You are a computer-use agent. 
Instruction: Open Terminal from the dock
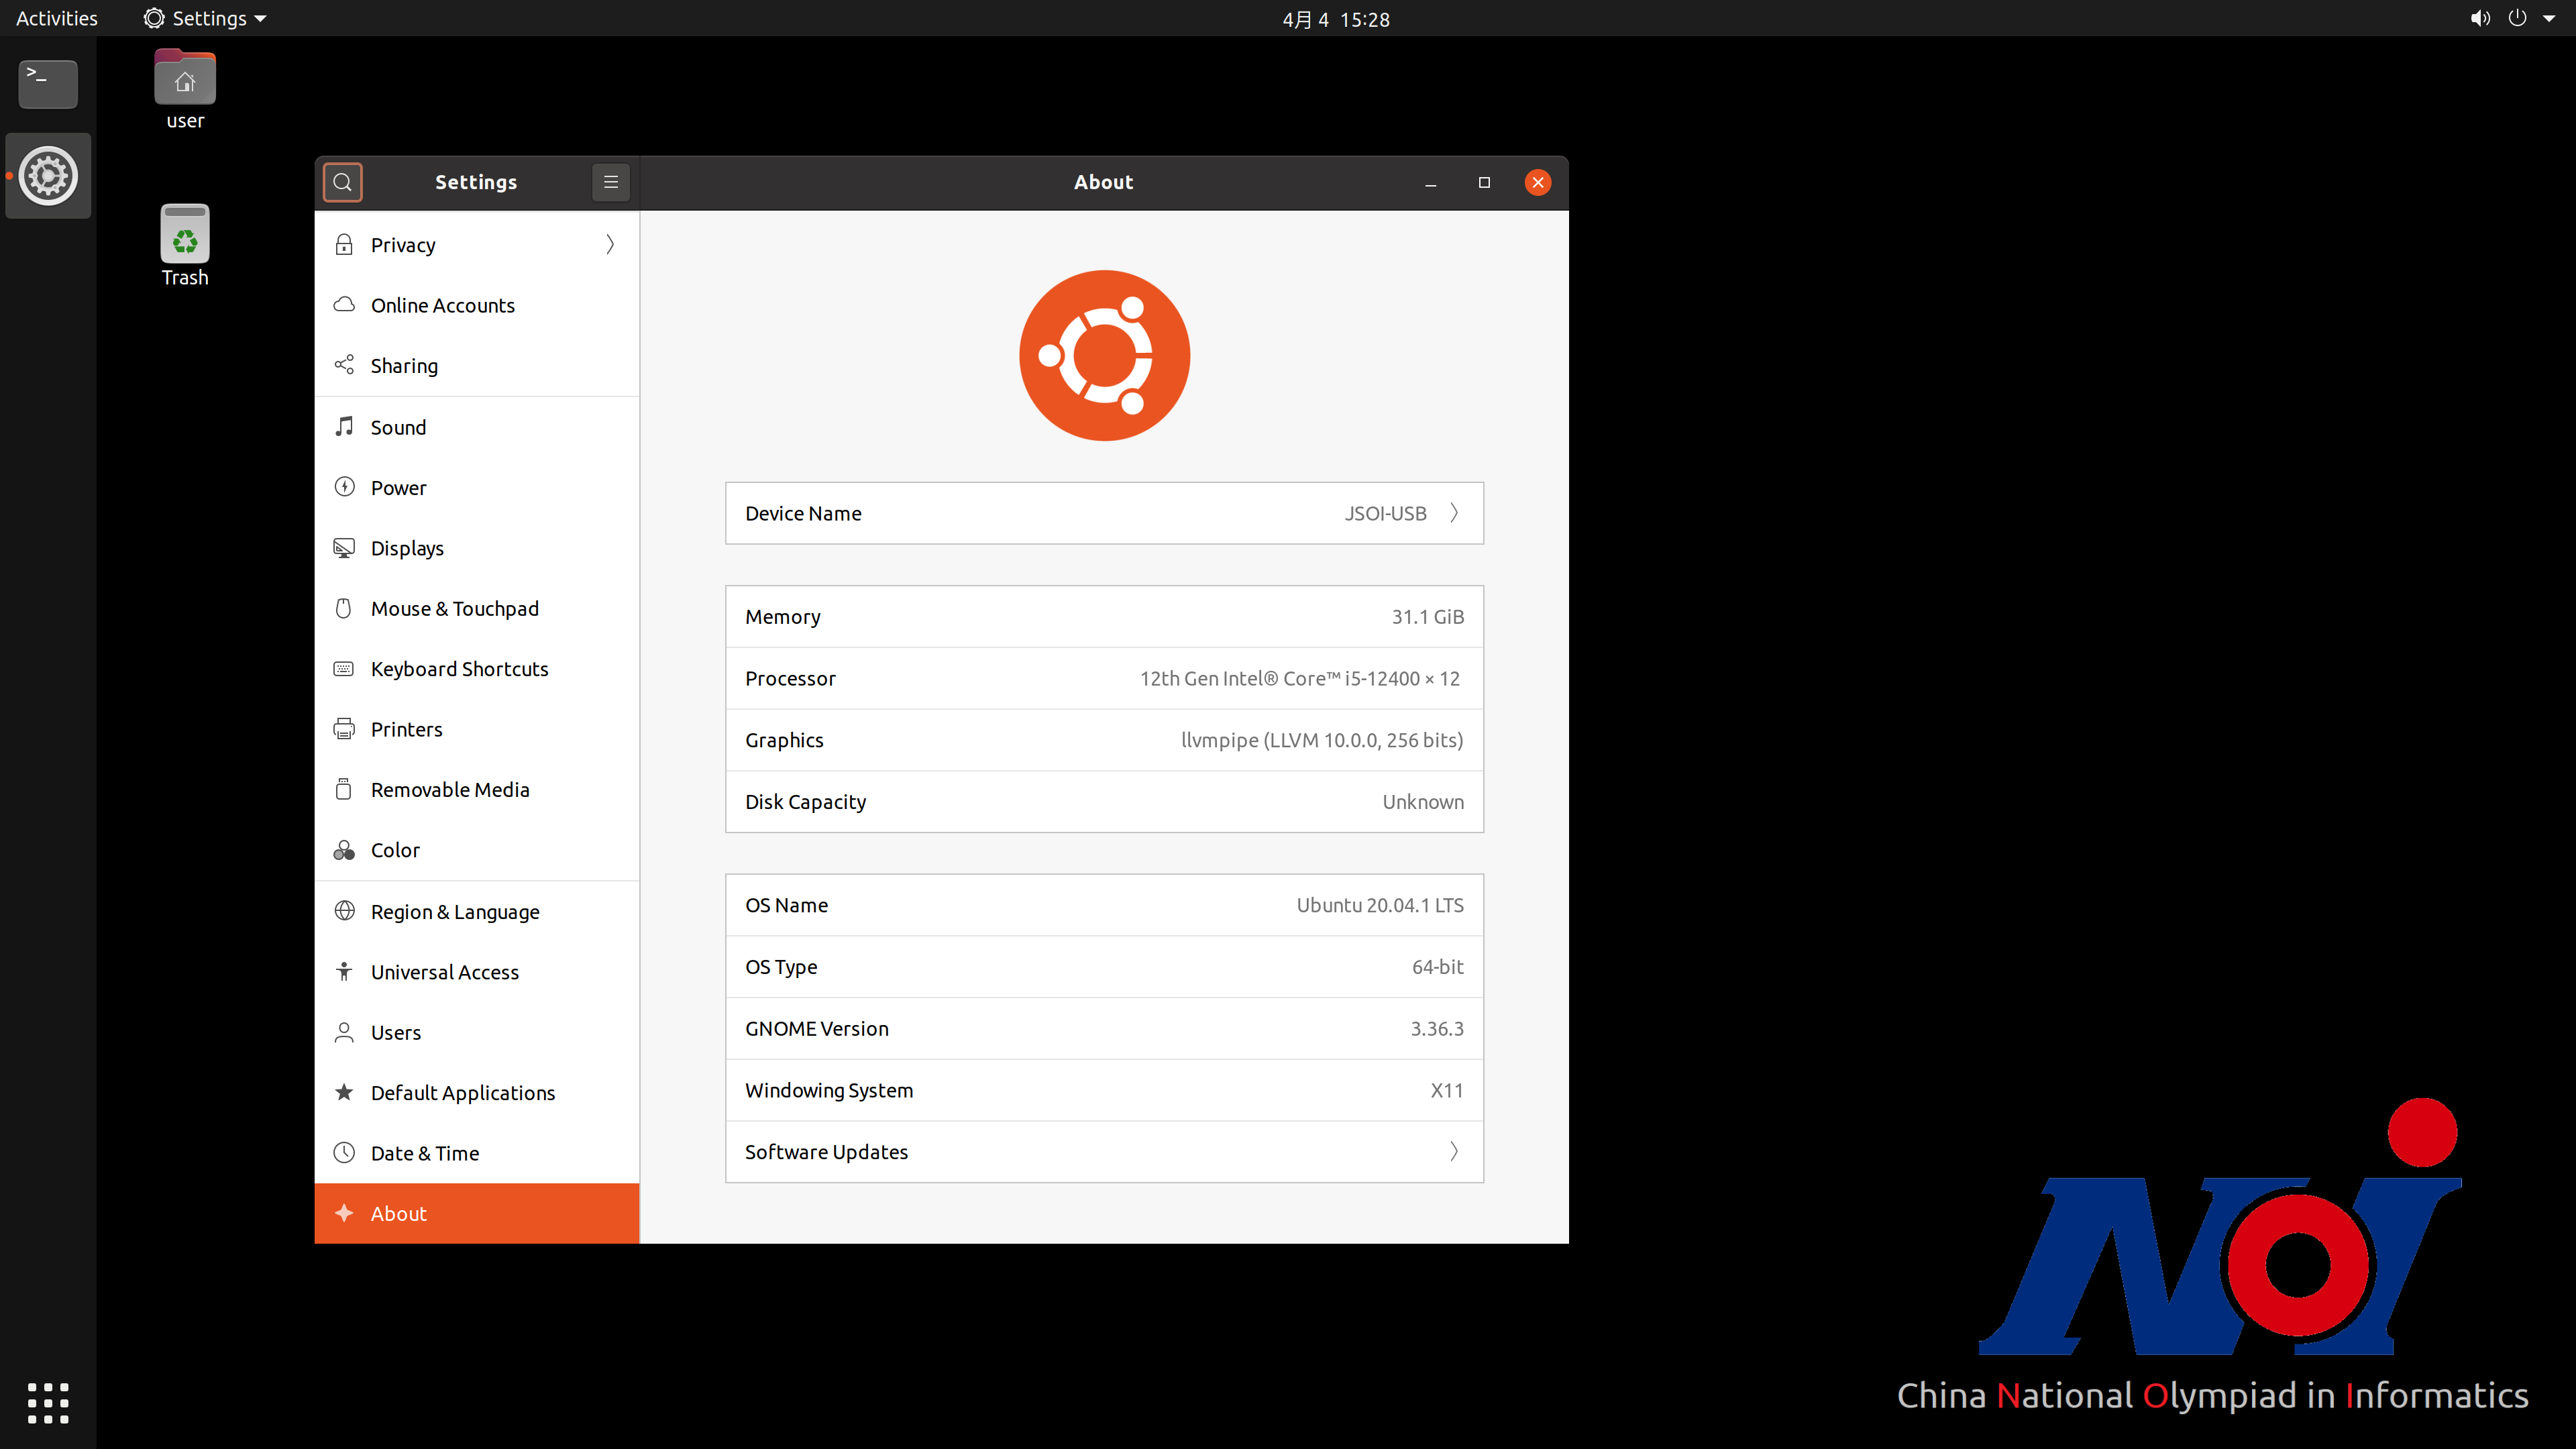point(48,83)
